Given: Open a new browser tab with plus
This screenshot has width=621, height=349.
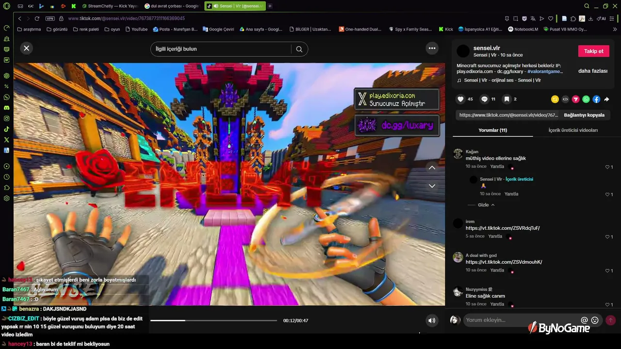Looking at the screenshot, I should click(270, 6).
